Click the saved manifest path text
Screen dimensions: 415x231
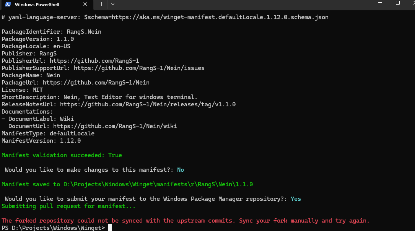click(158, 184)
